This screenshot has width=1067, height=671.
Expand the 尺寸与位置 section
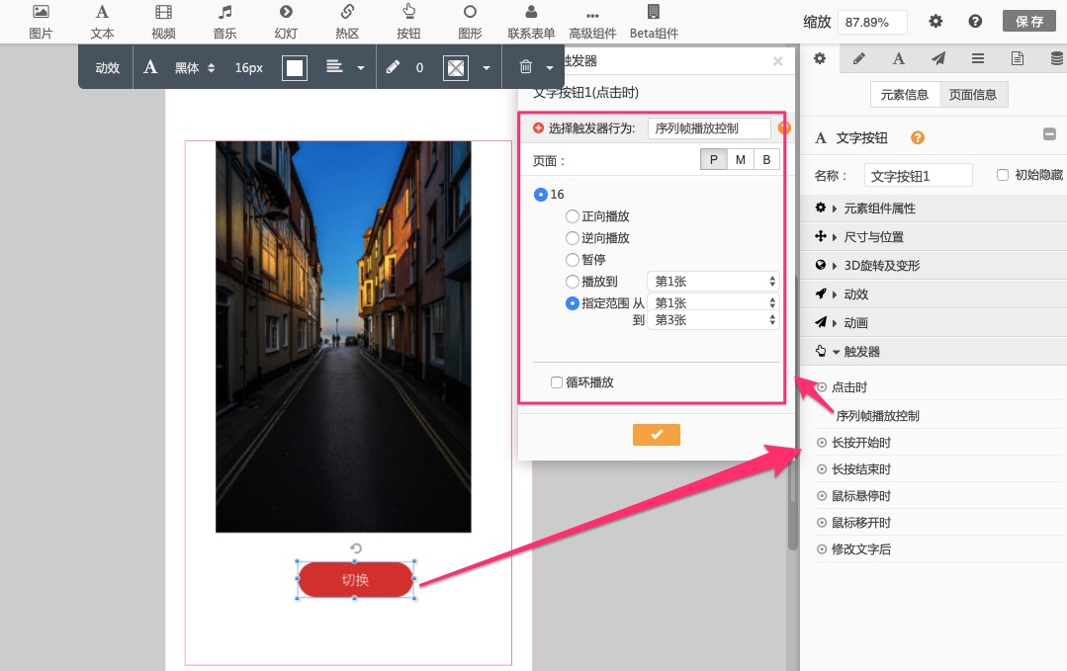(x=873, y=237)
